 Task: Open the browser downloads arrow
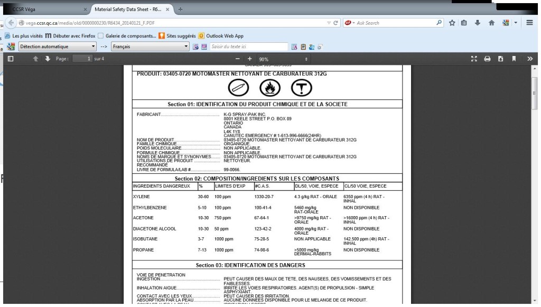tap(478, 23)
